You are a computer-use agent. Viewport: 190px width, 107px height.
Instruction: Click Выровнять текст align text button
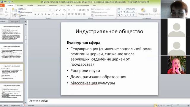tap(100, 12)
